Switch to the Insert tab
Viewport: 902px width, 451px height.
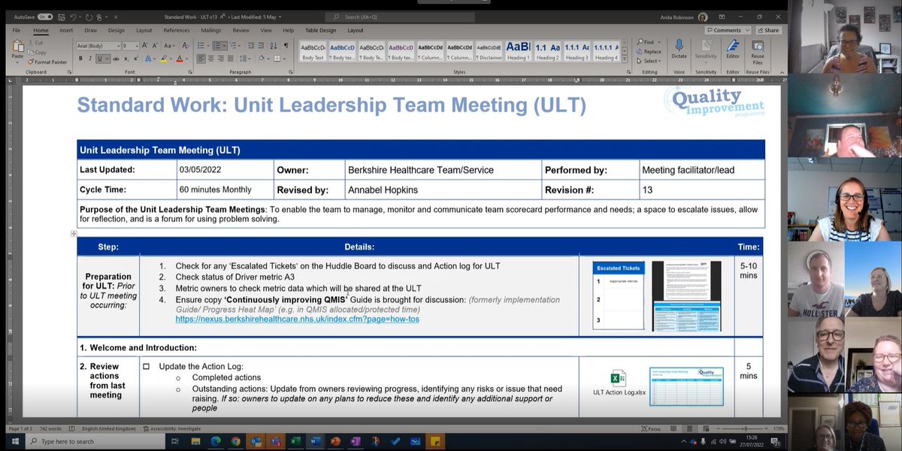(66, 31)
